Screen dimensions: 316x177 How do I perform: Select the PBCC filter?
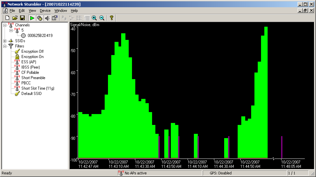click(26, 83)
